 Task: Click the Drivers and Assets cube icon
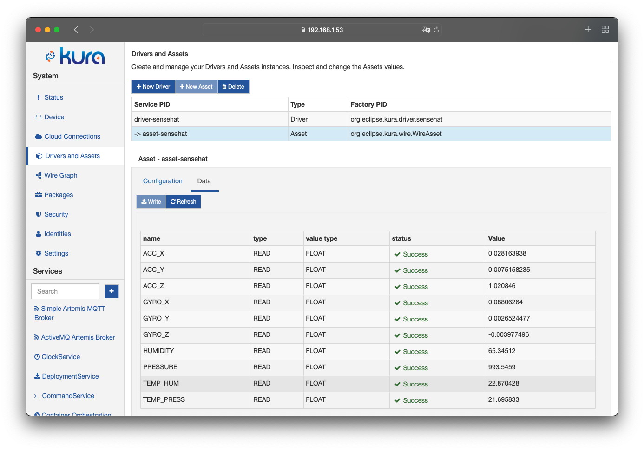tap(39, 156)
